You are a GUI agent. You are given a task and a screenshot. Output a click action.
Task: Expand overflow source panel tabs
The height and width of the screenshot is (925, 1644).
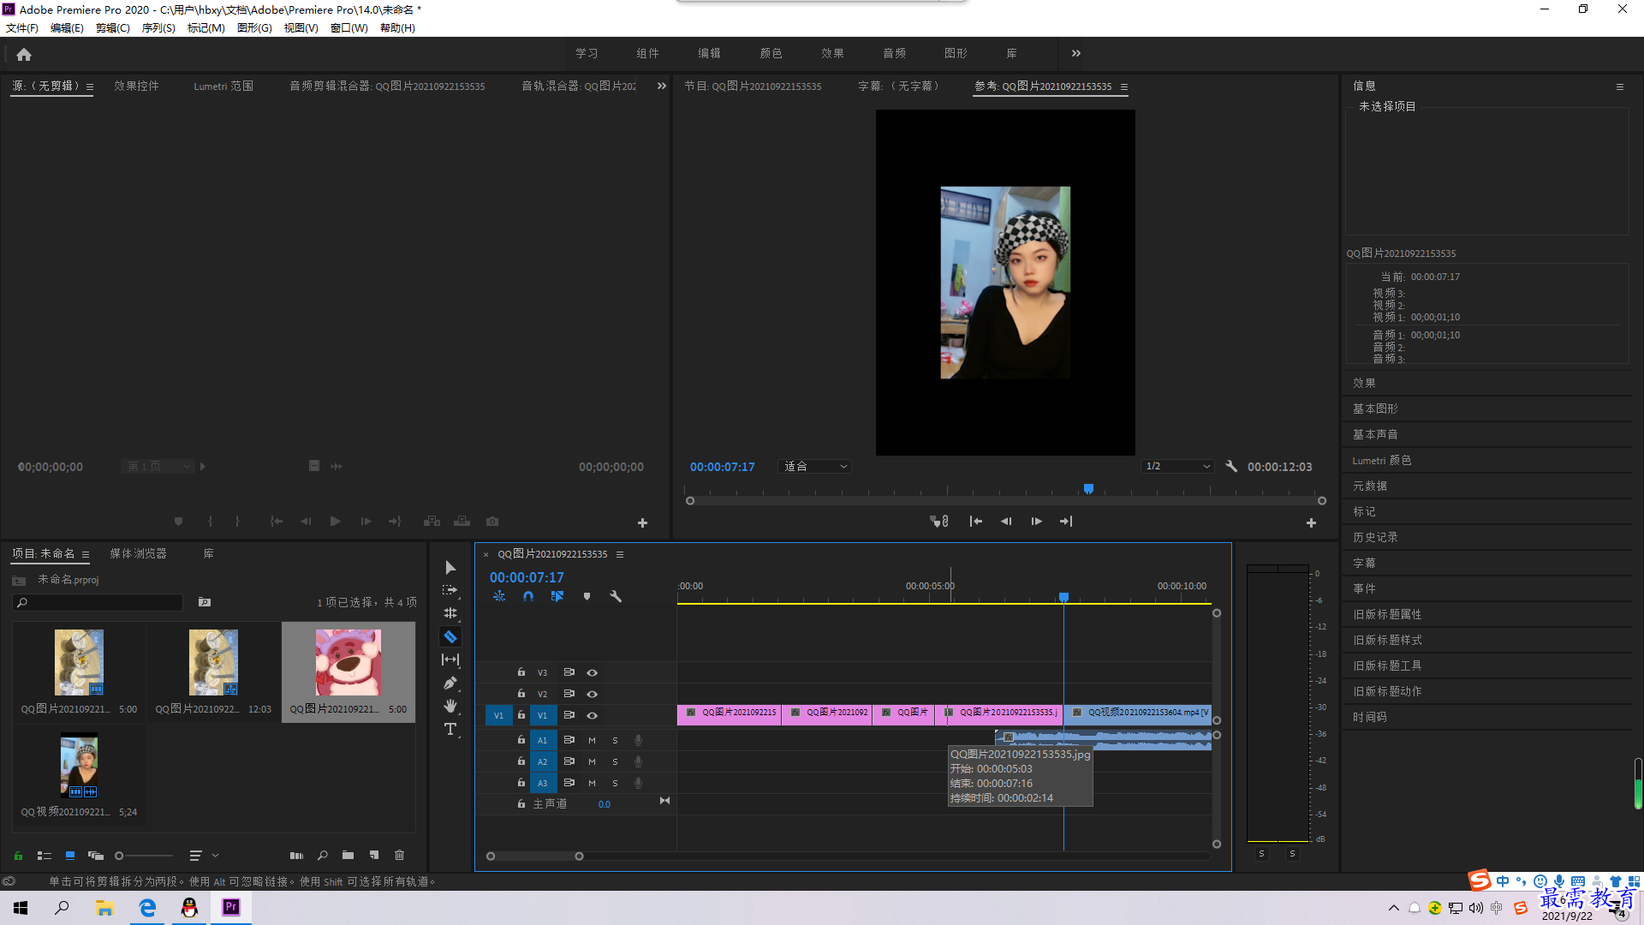[661, 86]
